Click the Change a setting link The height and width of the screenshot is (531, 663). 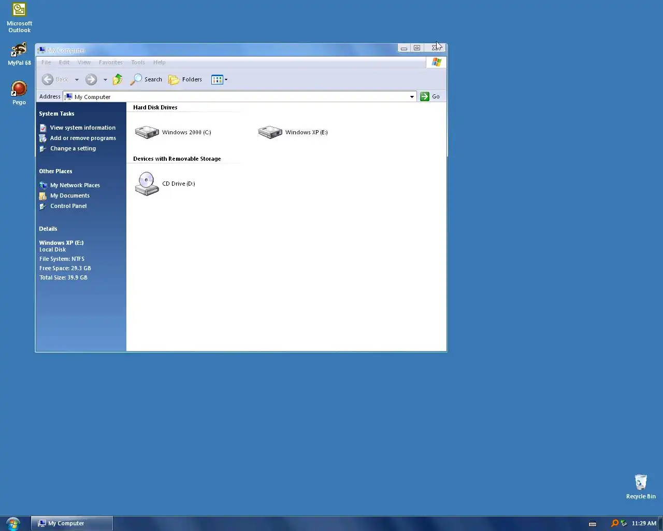(73, 148)
